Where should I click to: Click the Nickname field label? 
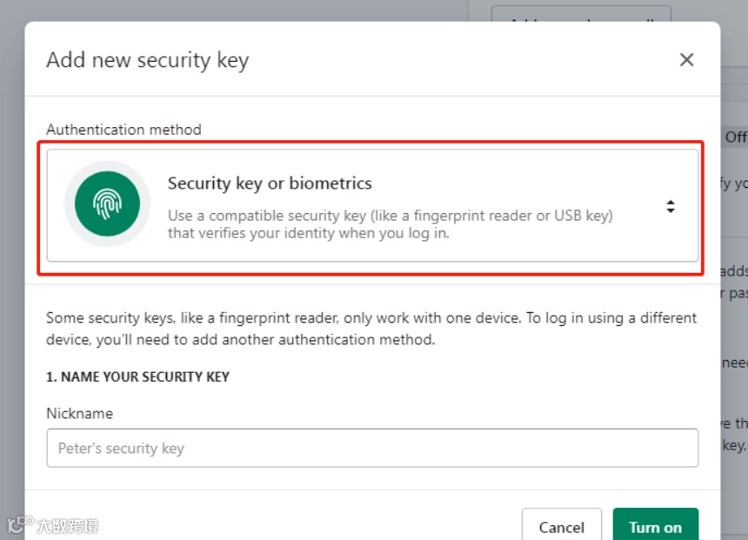[x=79, y=413]
